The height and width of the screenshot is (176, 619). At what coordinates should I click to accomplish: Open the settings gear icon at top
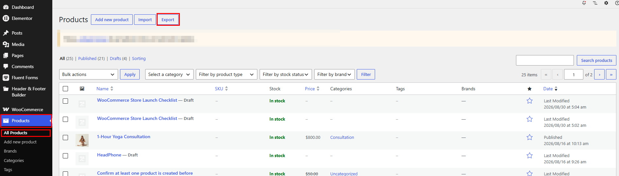click(606, 3)
